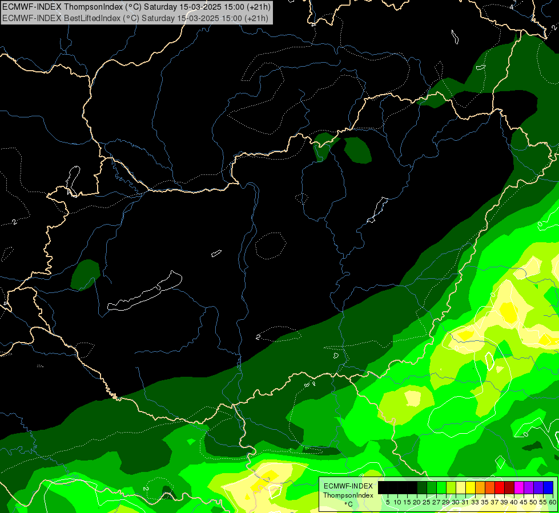Screen dimensions: 559x513
Task: Select the medium green 25–27 legend swatch
Action: pos(432,487)
